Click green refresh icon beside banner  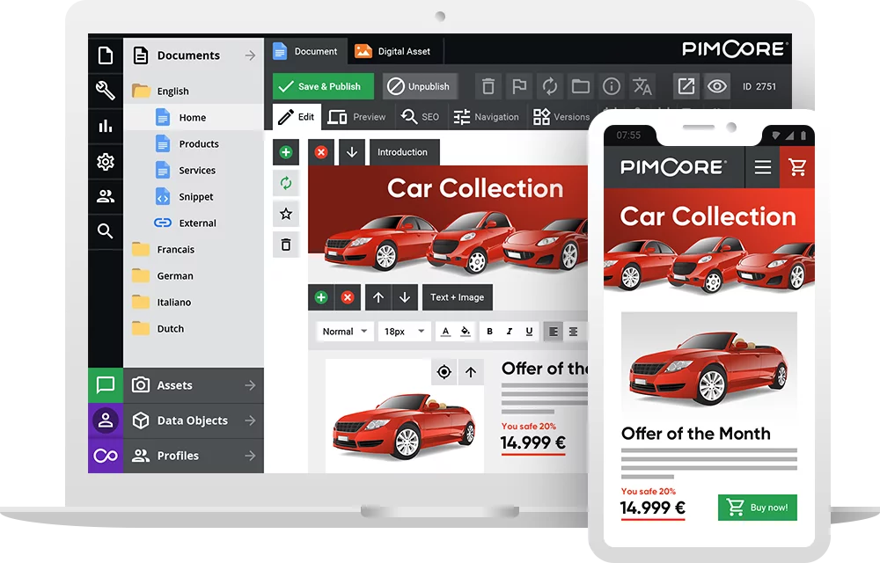tap(286, 183)
